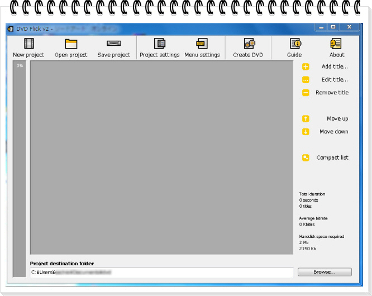
Task: Click the Move down arrow icon
Action: (306, 131)
